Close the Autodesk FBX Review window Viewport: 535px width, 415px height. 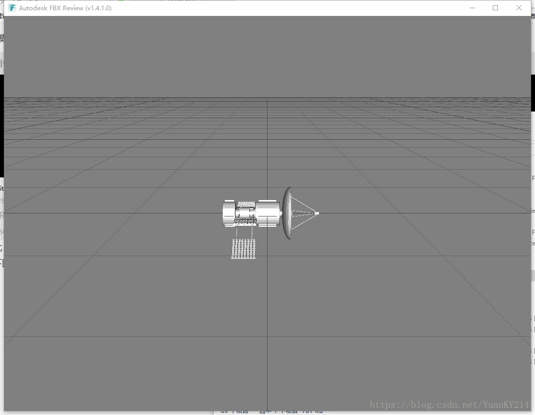(519, 8)
